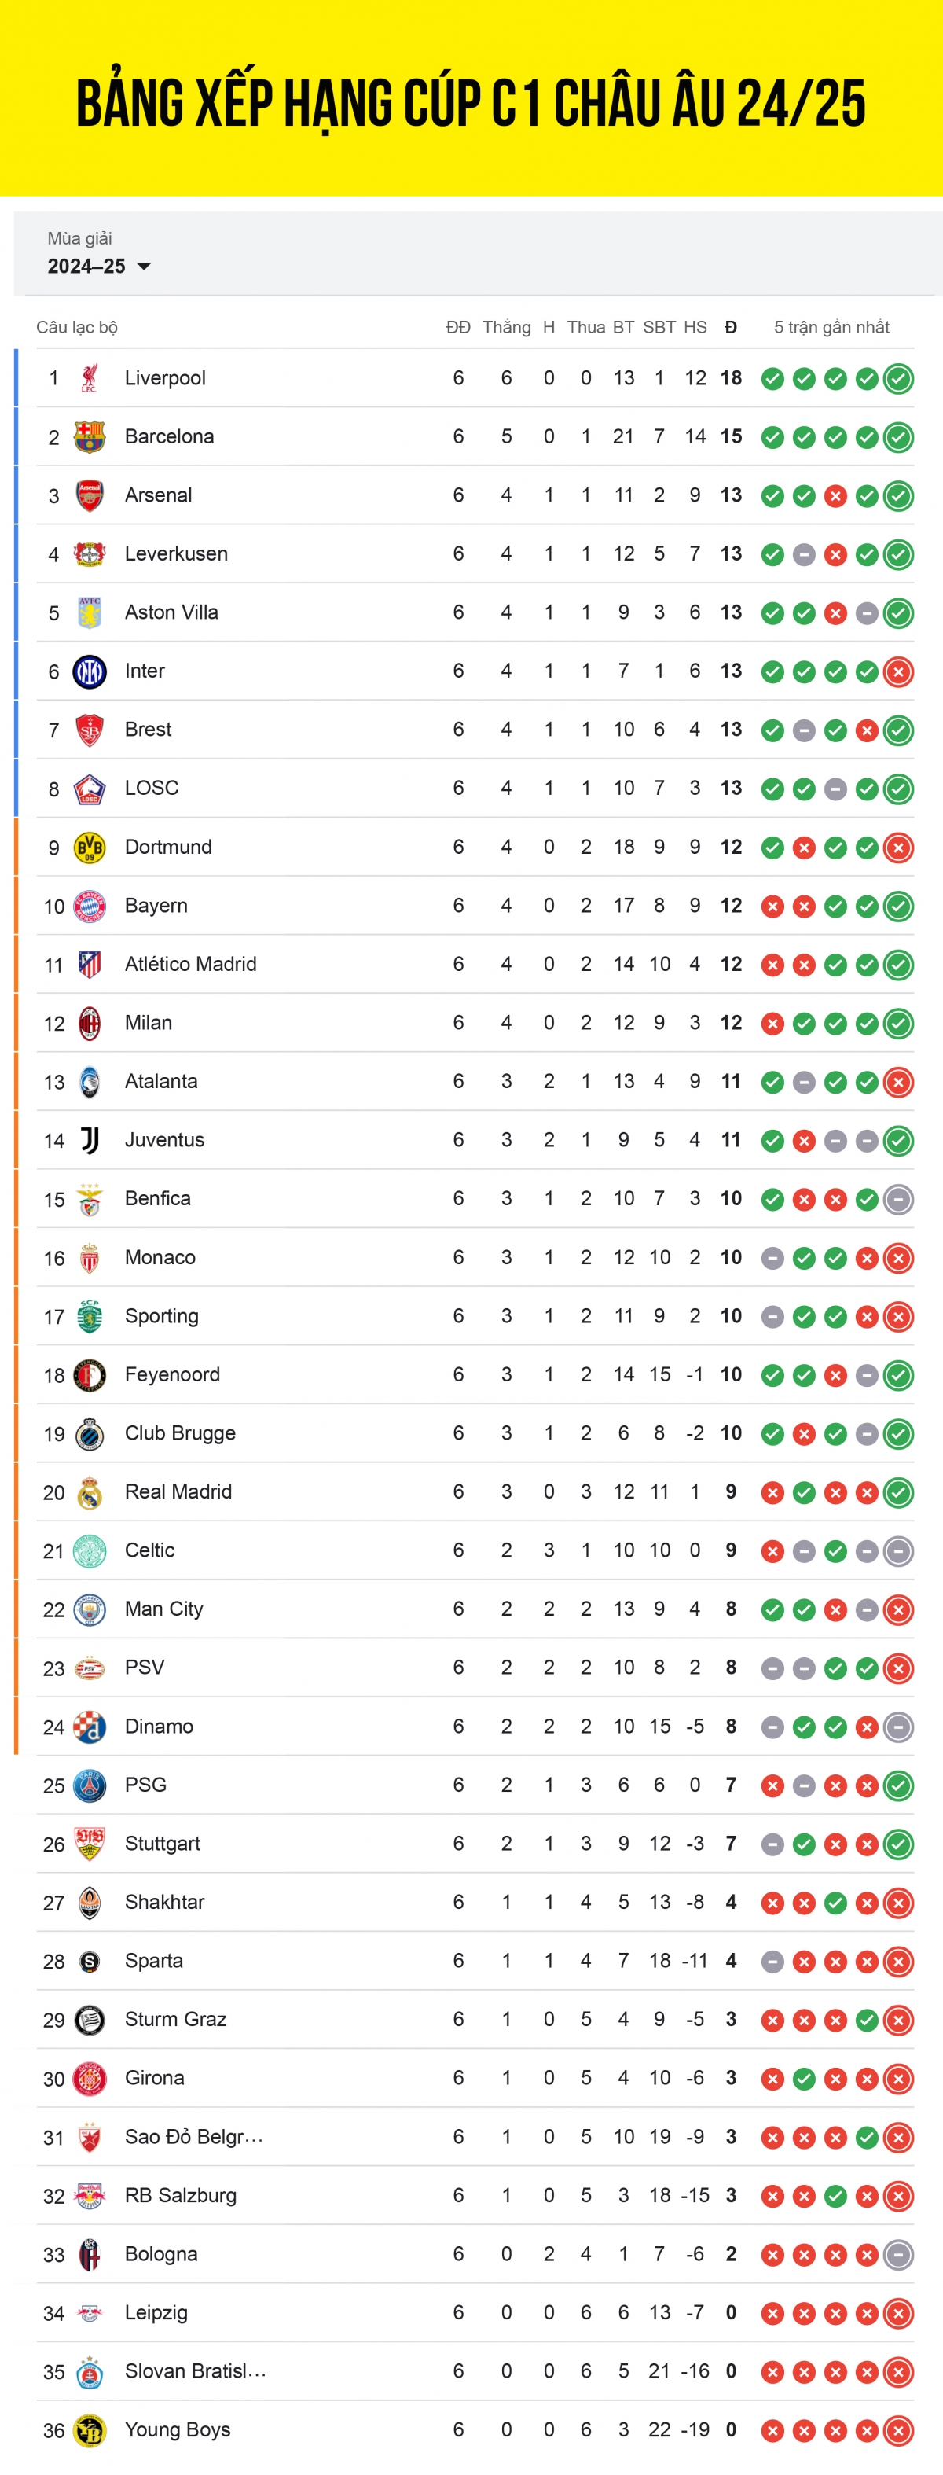Click the Real Madrid crest icon
This screenshot has width=943, height=2475.
click(x=90, y=1492)
